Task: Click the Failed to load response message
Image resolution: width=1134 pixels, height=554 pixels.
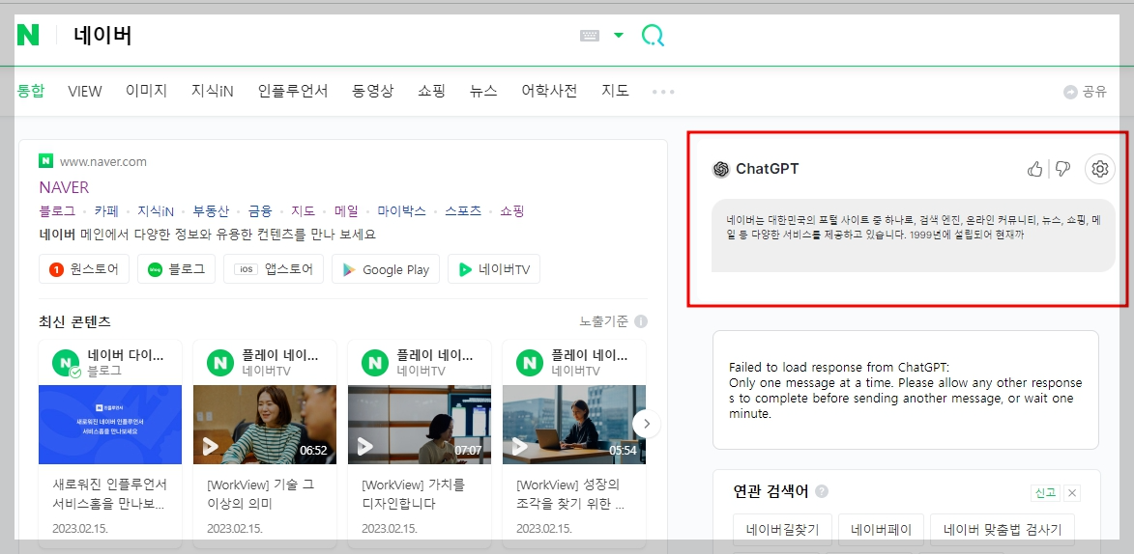Action: (906, 389)
